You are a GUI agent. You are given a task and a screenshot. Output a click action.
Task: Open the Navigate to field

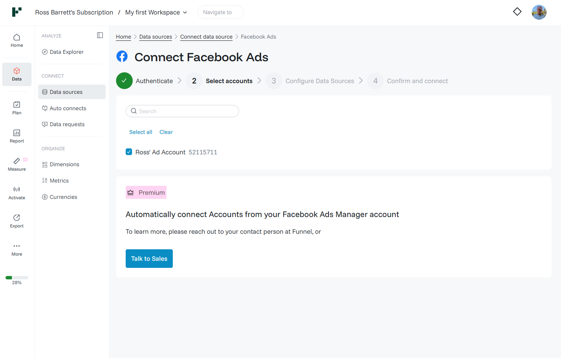(x=221, y=12)
